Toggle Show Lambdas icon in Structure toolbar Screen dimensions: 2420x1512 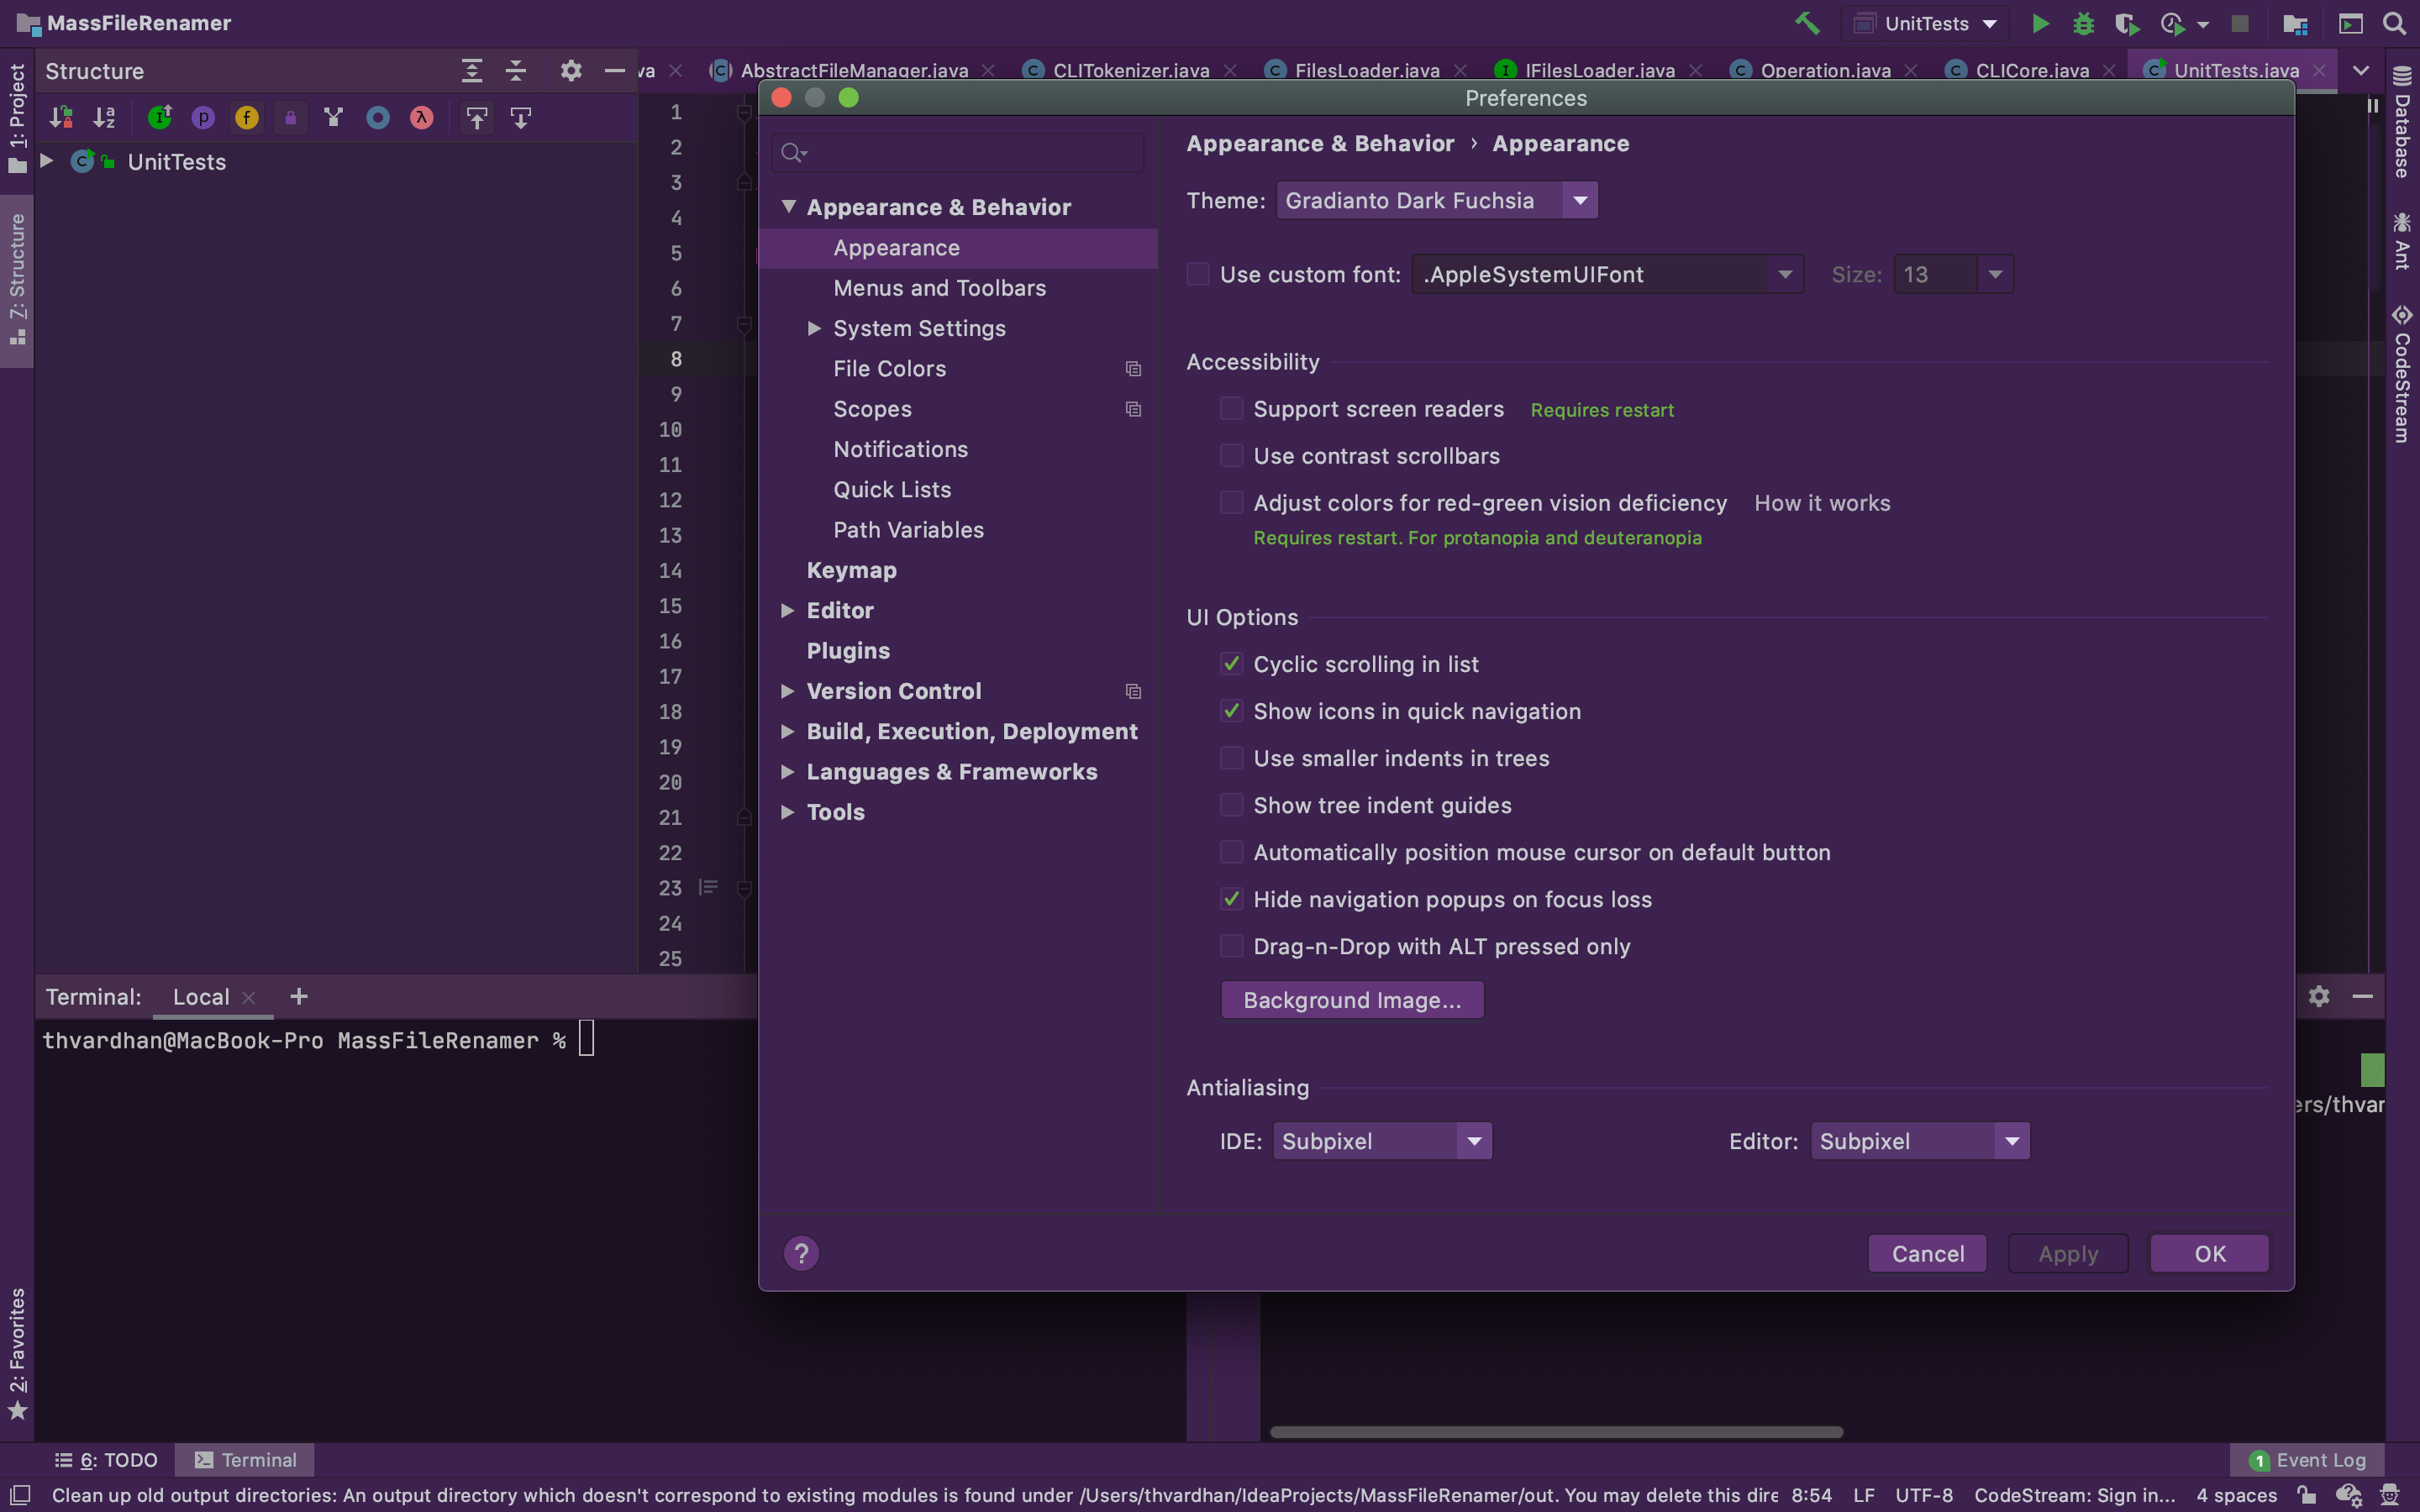421,118
